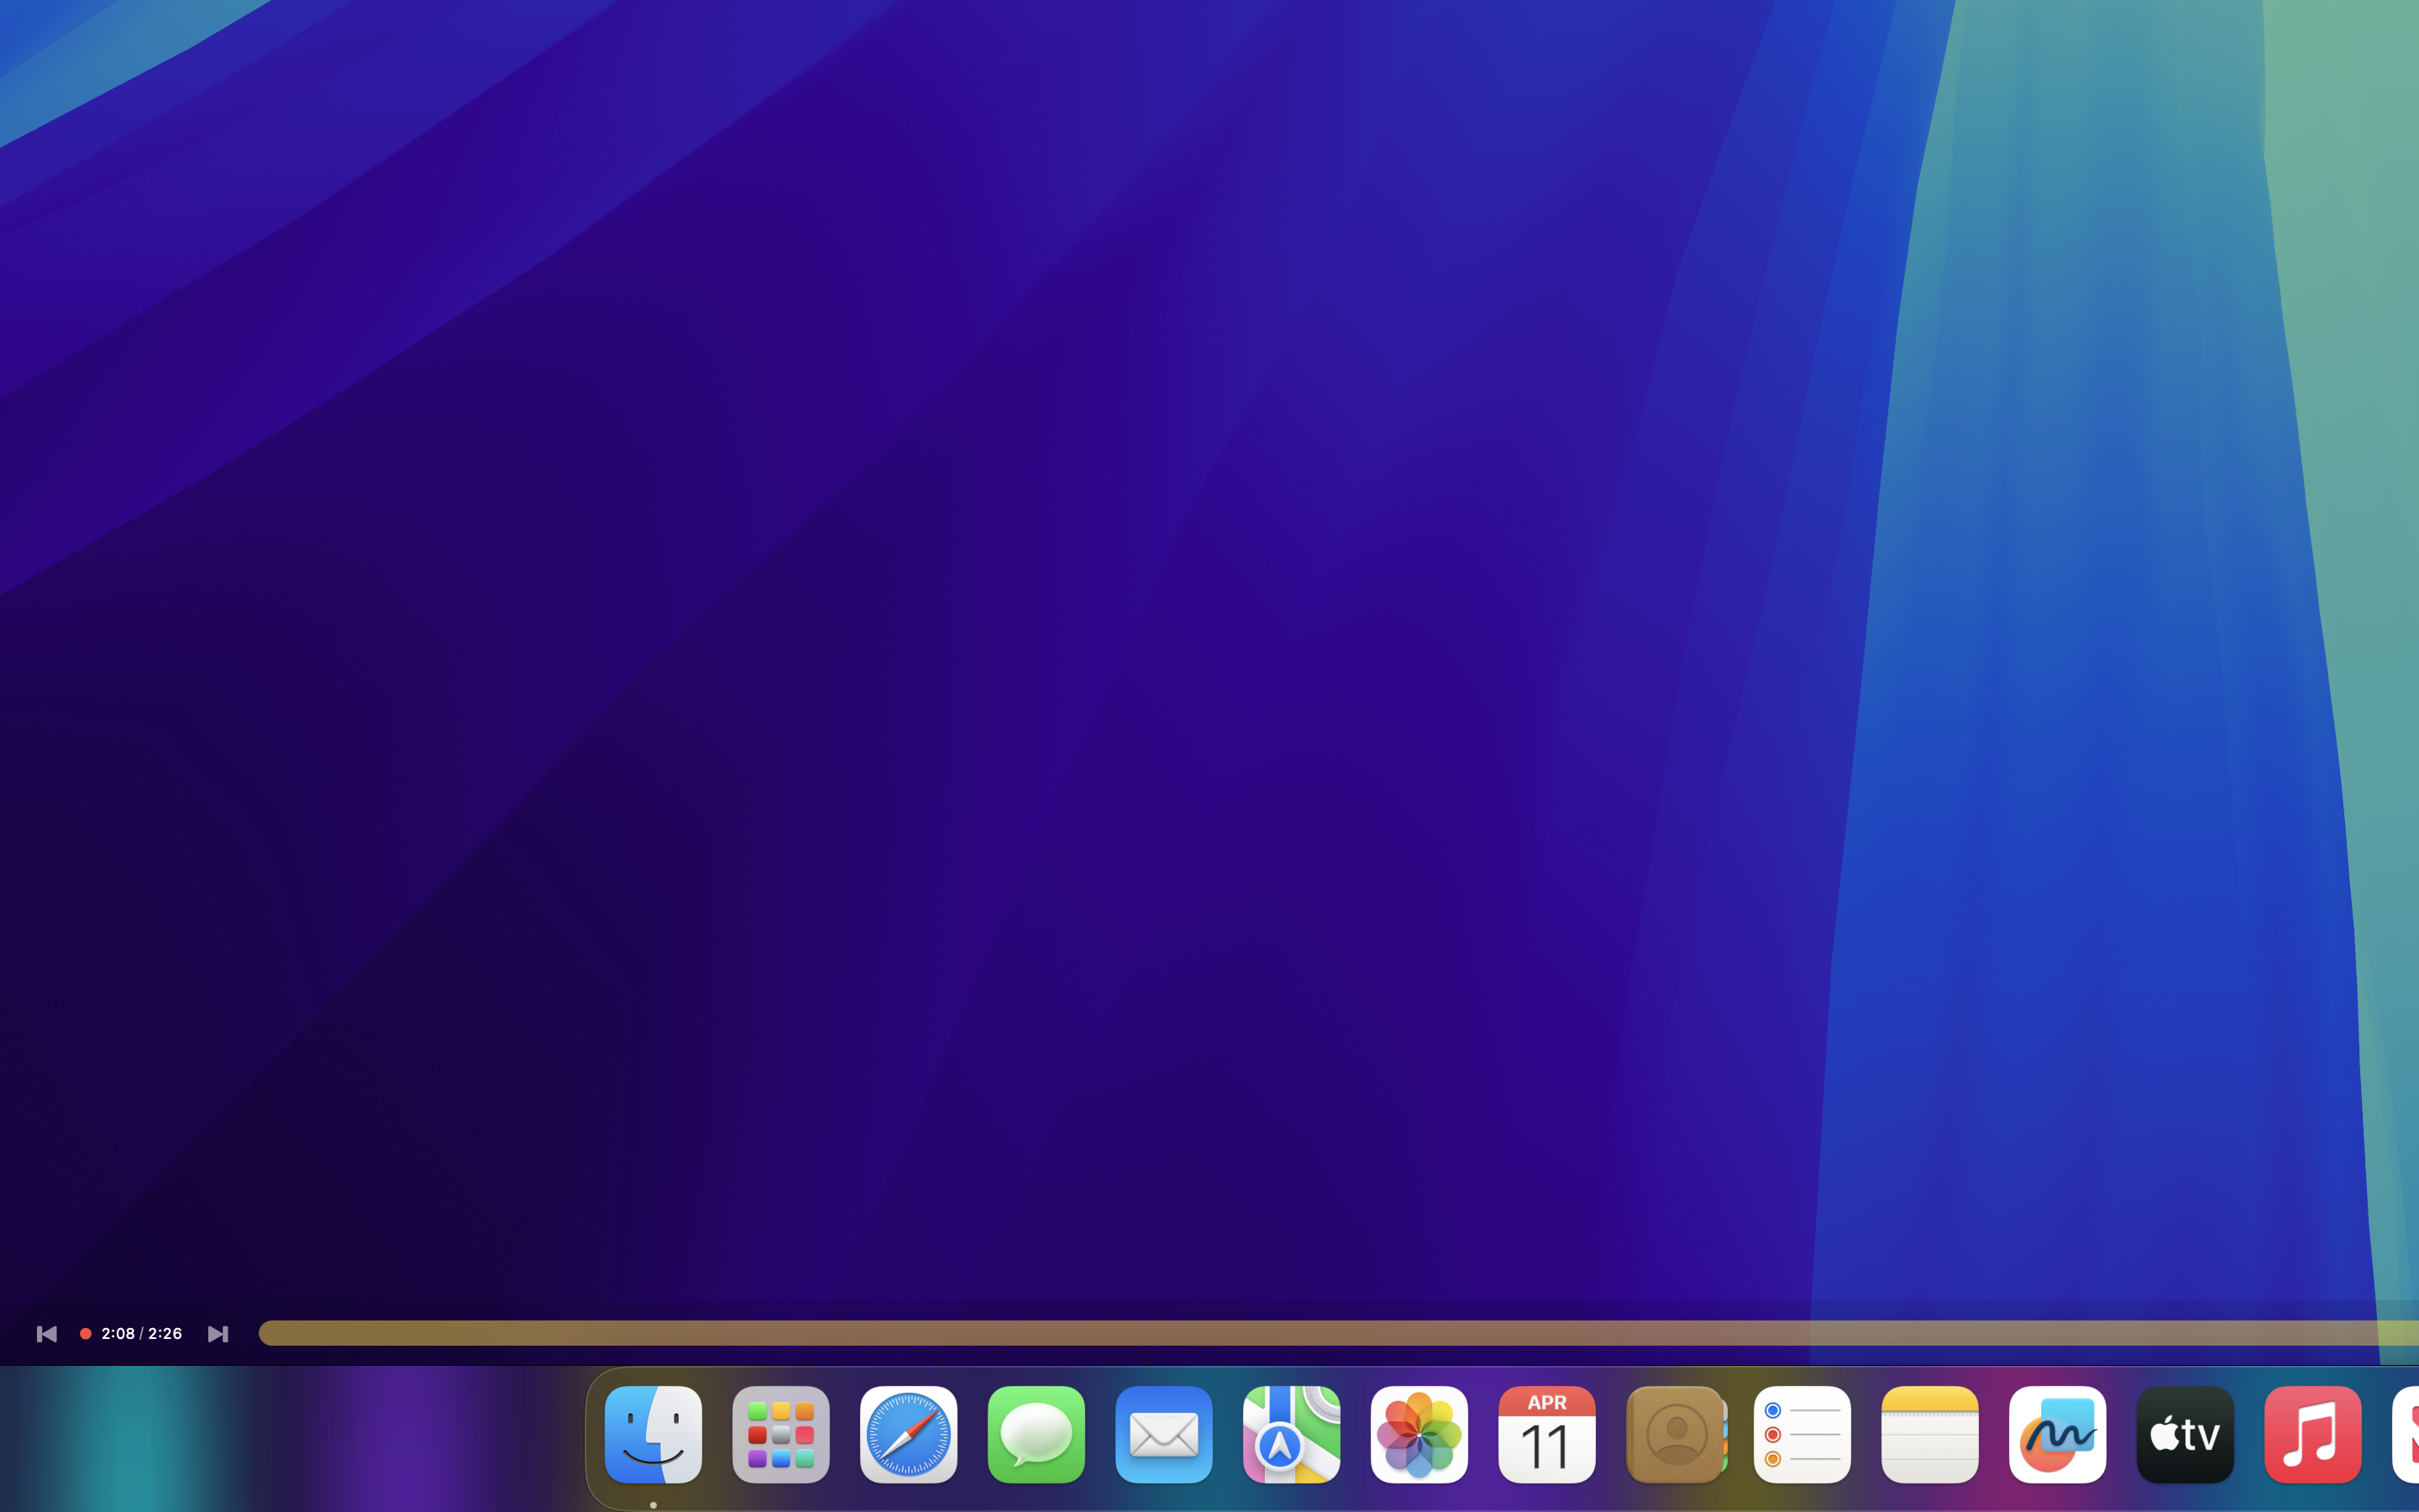This screenshot has height=1512, width=2419.
Task: Launch Apple Music from the Dock
Action: (x=2313, y=1434)
